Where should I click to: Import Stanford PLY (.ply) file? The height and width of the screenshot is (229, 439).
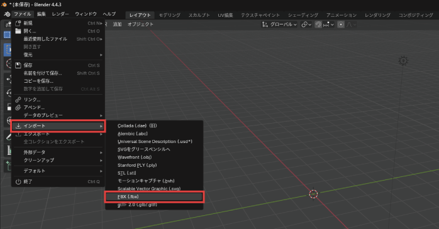[x=154, y=165]
